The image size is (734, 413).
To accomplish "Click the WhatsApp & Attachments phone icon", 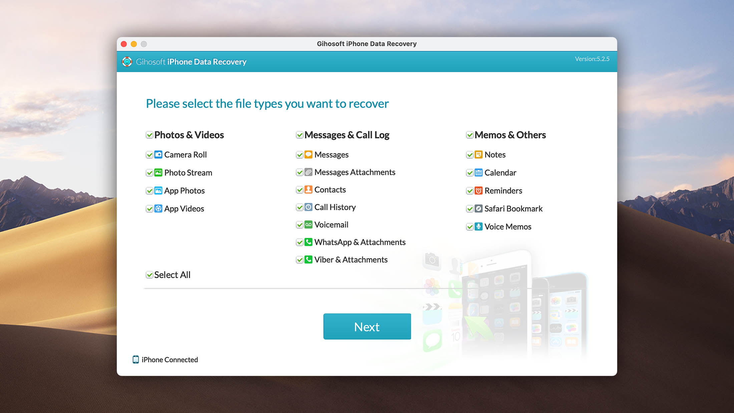I will (308, 242).
